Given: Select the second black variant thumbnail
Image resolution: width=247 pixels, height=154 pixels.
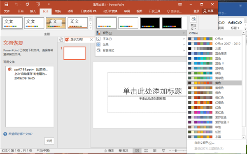Looking at the screenshot, I should [172, 23].
